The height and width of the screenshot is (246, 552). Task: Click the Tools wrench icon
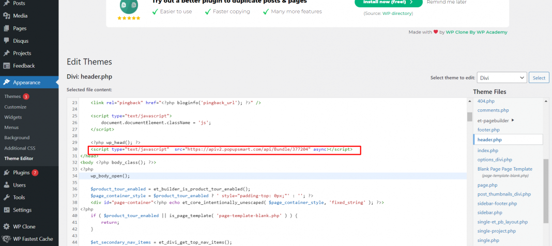tap(6, 198)
